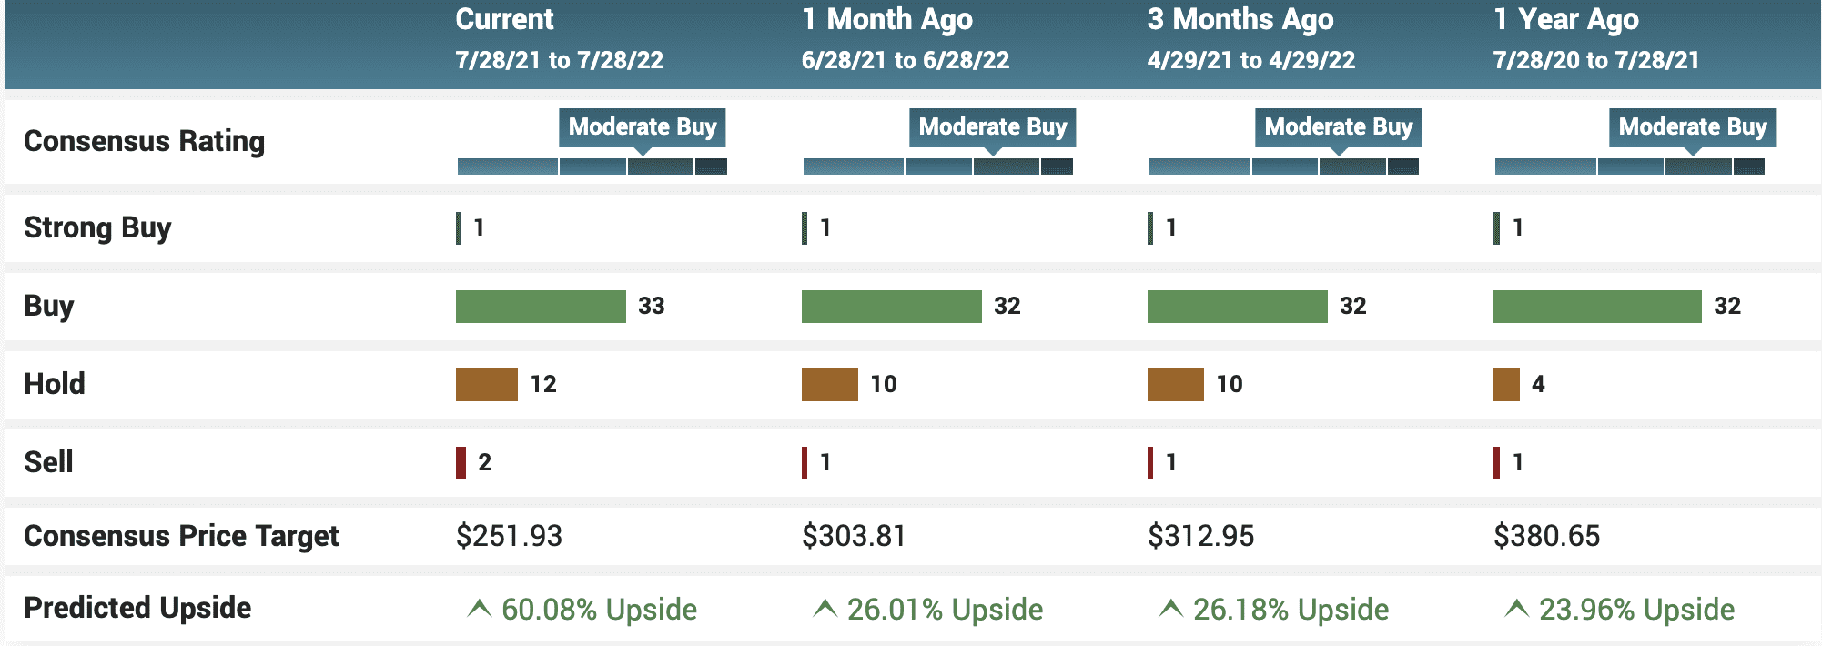
Task: Select the Current column header
Action: pos(504,20)
